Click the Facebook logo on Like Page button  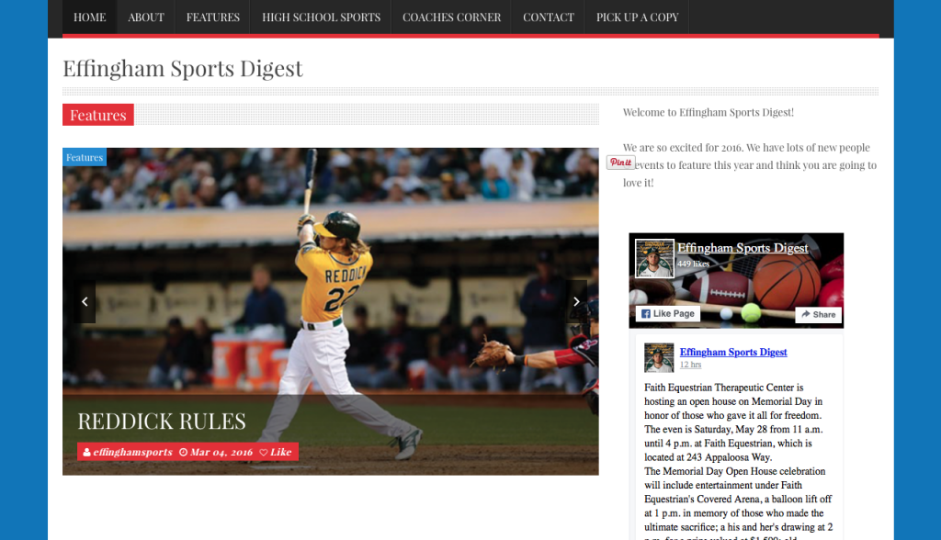pyautogui.click(x=649, y=313)
